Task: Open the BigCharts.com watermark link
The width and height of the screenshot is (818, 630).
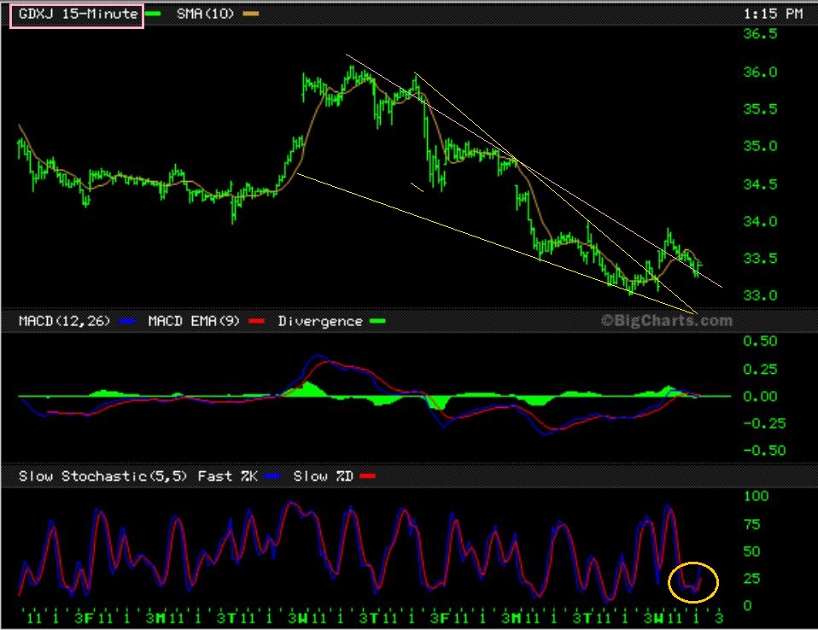Action: [x=666, y=321]
